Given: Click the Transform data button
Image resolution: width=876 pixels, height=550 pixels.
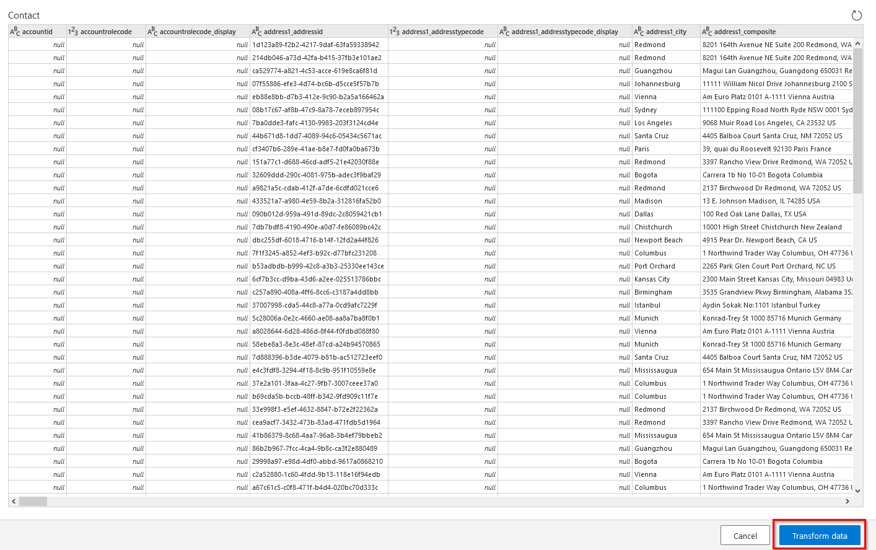Looking at the screenshot, I should click(x=819, y=534).
